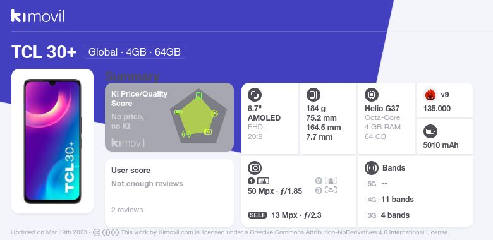This screenshot has width=493, height=240.
Task: Open the 2 reviews link
Action: tap(127, 210)
